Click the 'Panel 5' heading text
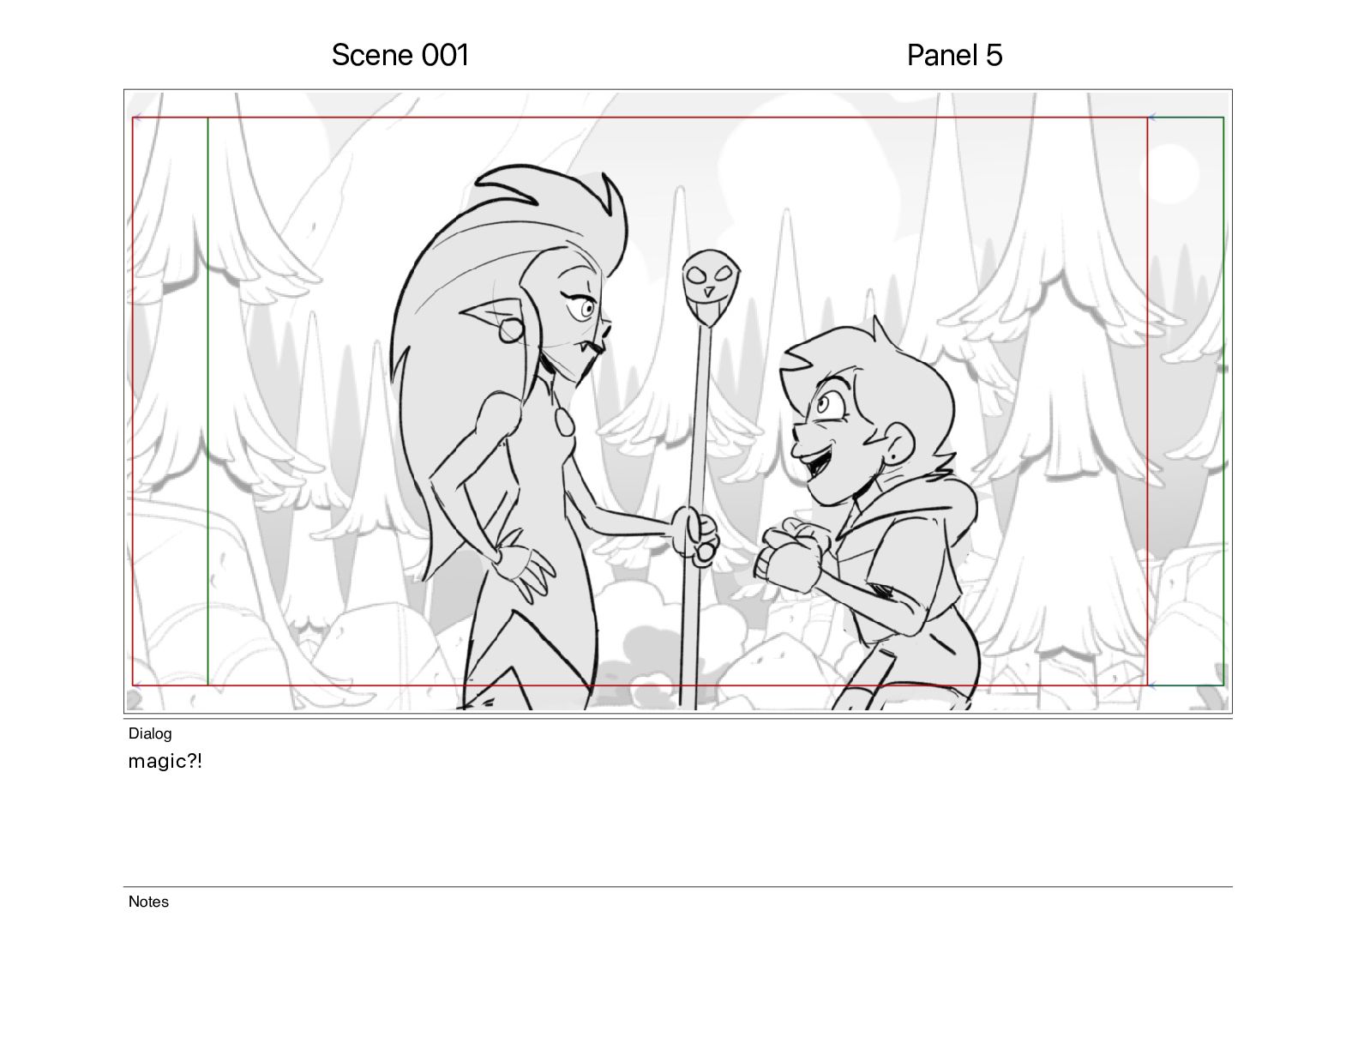 (x=954, y=55)
